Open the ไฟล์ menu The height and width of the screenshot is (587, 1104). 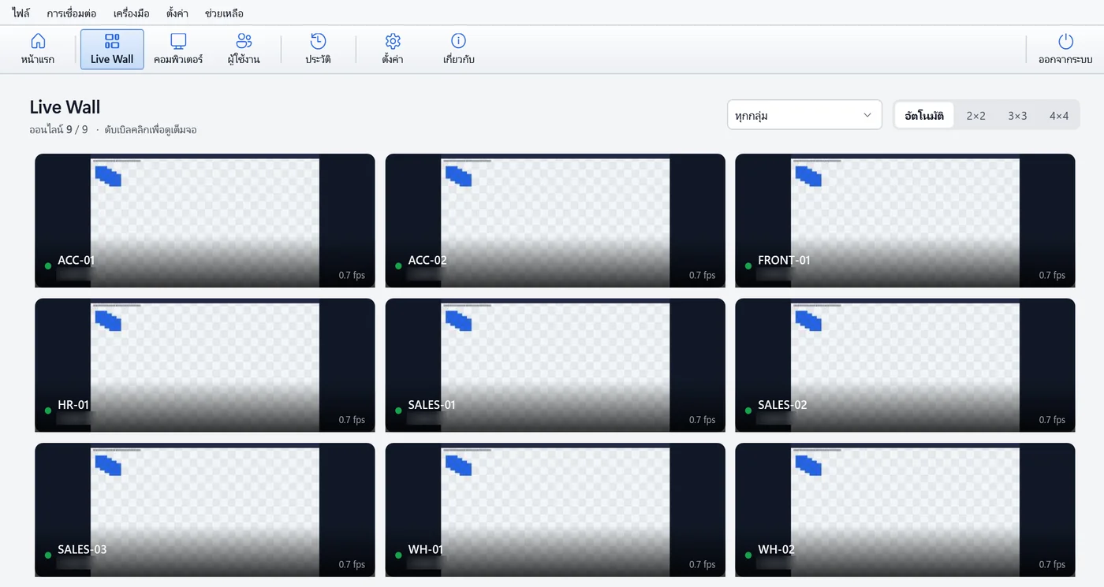(x=21, y=13)
